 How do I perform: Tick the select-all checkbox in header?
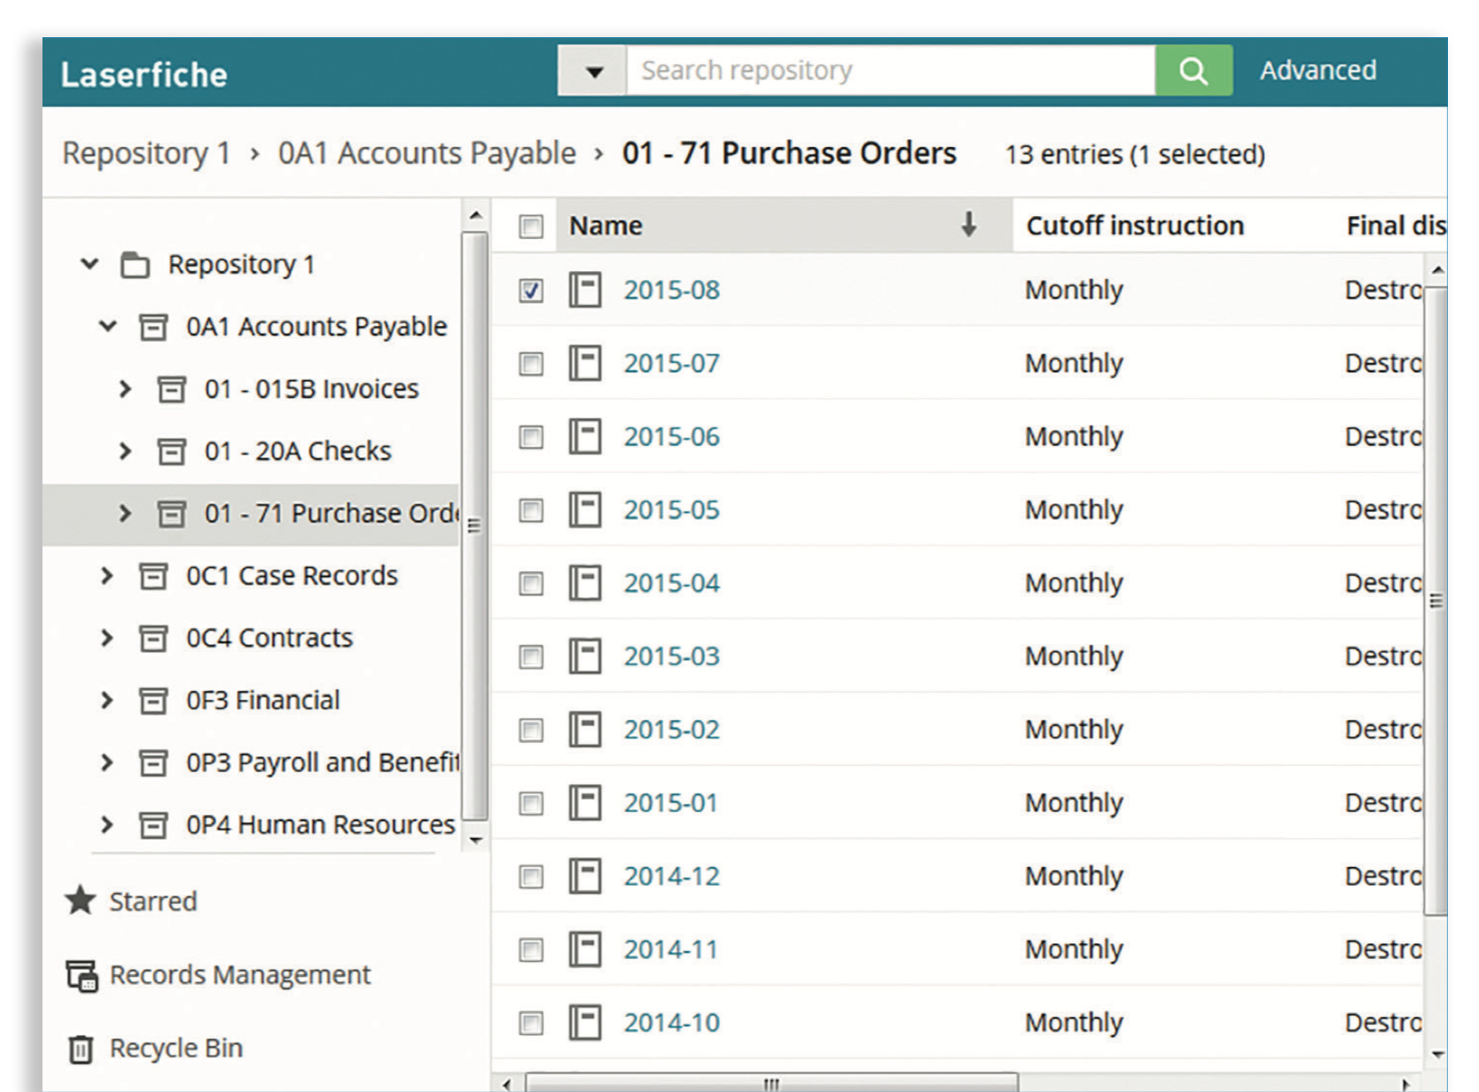531,227
